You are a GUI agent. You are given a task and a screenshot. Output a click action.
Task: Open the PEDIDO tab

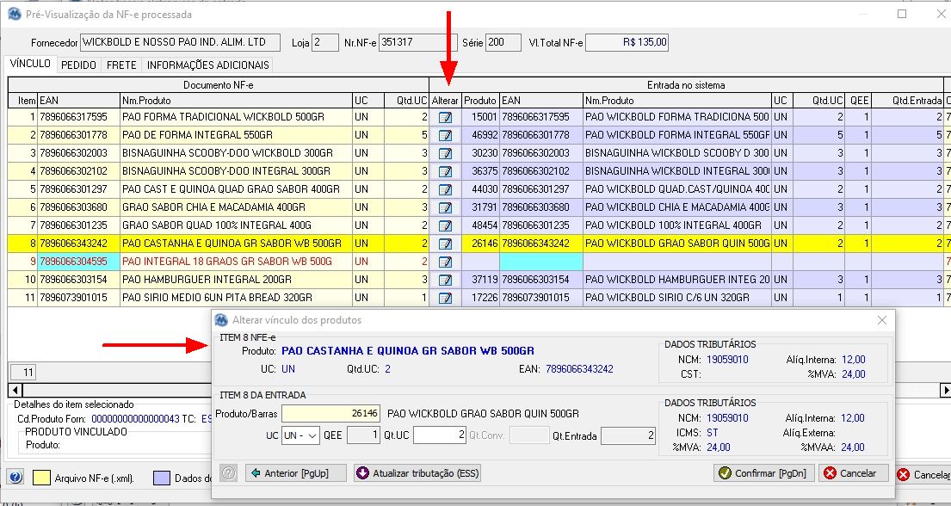tap(79, 65)
